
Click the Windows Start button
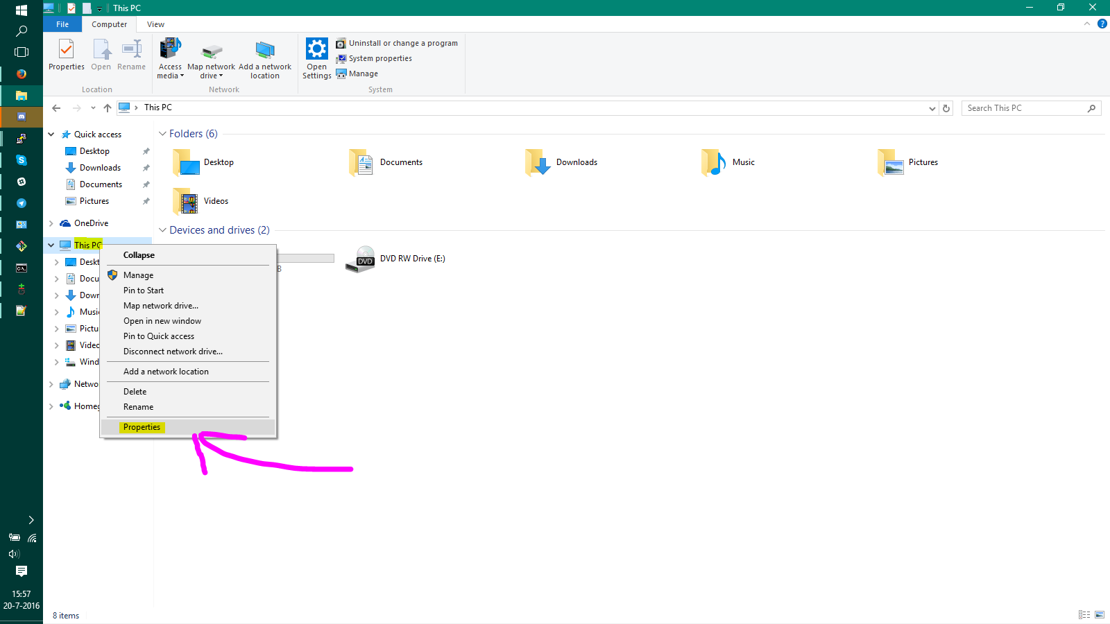point(22,10)
